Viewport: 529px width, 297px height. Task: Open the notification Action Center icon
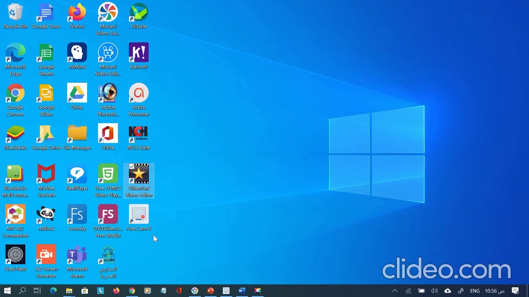pyautogui.click(x=515, y=291)
